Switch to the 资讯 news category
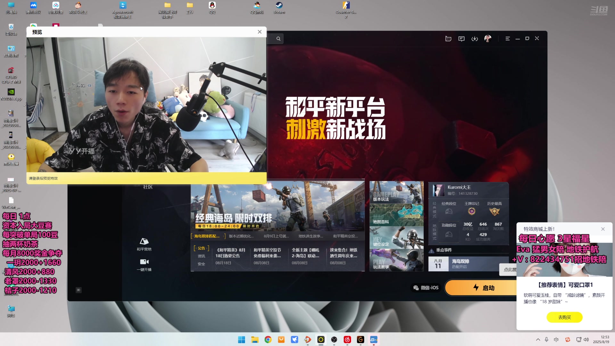The image size is (615, 346). (x=201, y=256)
